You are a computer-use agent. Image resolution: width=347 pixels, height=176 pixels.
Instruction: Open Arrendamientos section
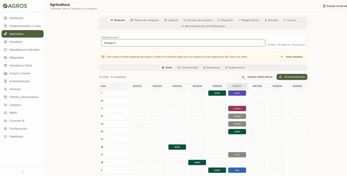[23, 81]
